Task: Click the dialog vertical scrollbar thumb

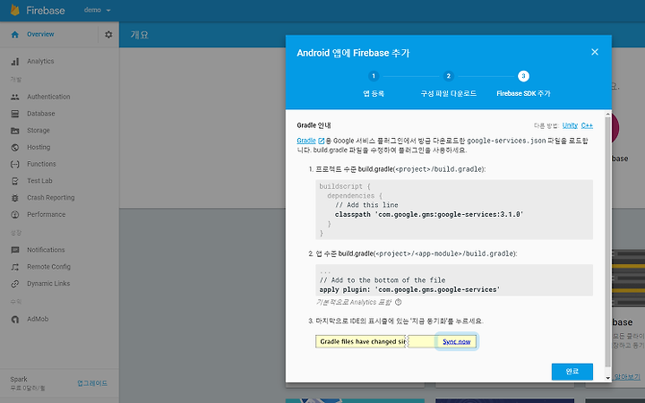Action: [x=608, y=242]
